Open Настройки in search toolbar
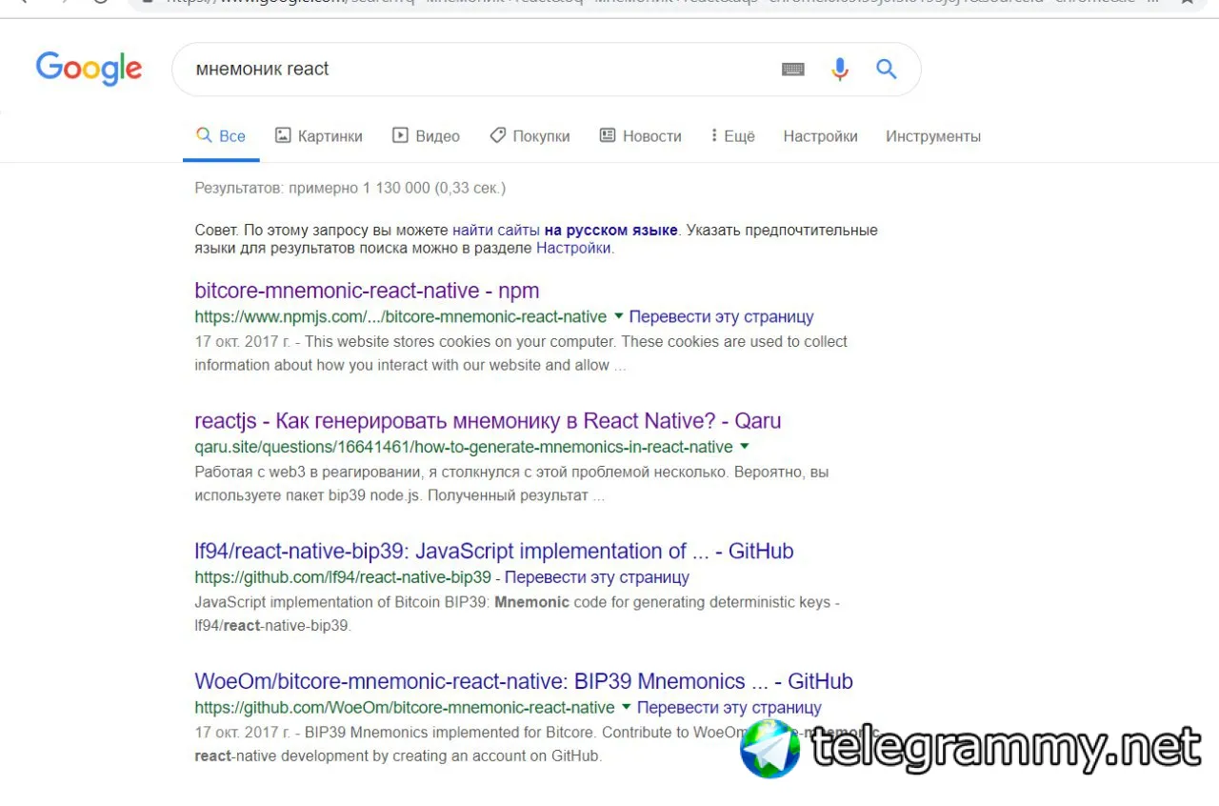This screenshot has height=806, width=1219. [x=820, y=136]
